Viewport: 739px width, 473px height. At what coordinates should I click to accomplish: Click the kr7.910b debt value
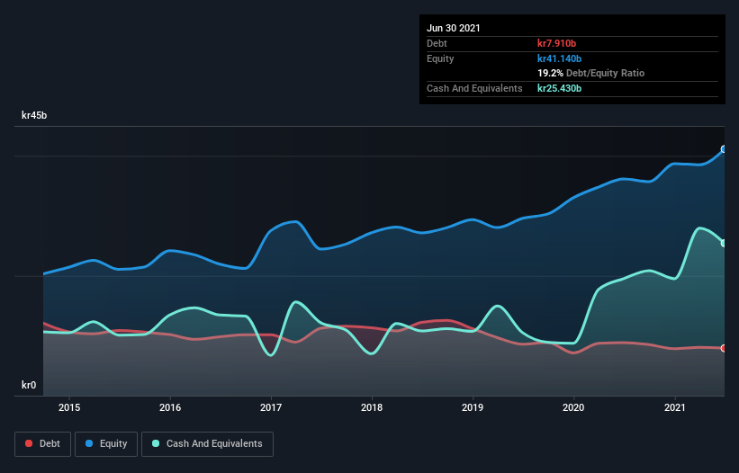[556, 43]
